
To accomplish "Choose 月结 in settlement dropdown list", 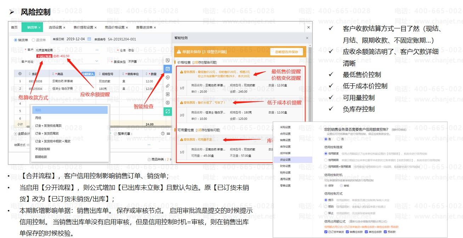I will click(70, 118).
